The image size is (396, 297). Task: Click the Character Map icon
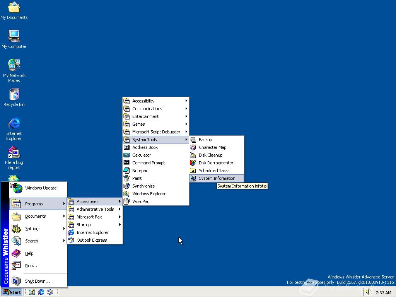coord(193,147)
